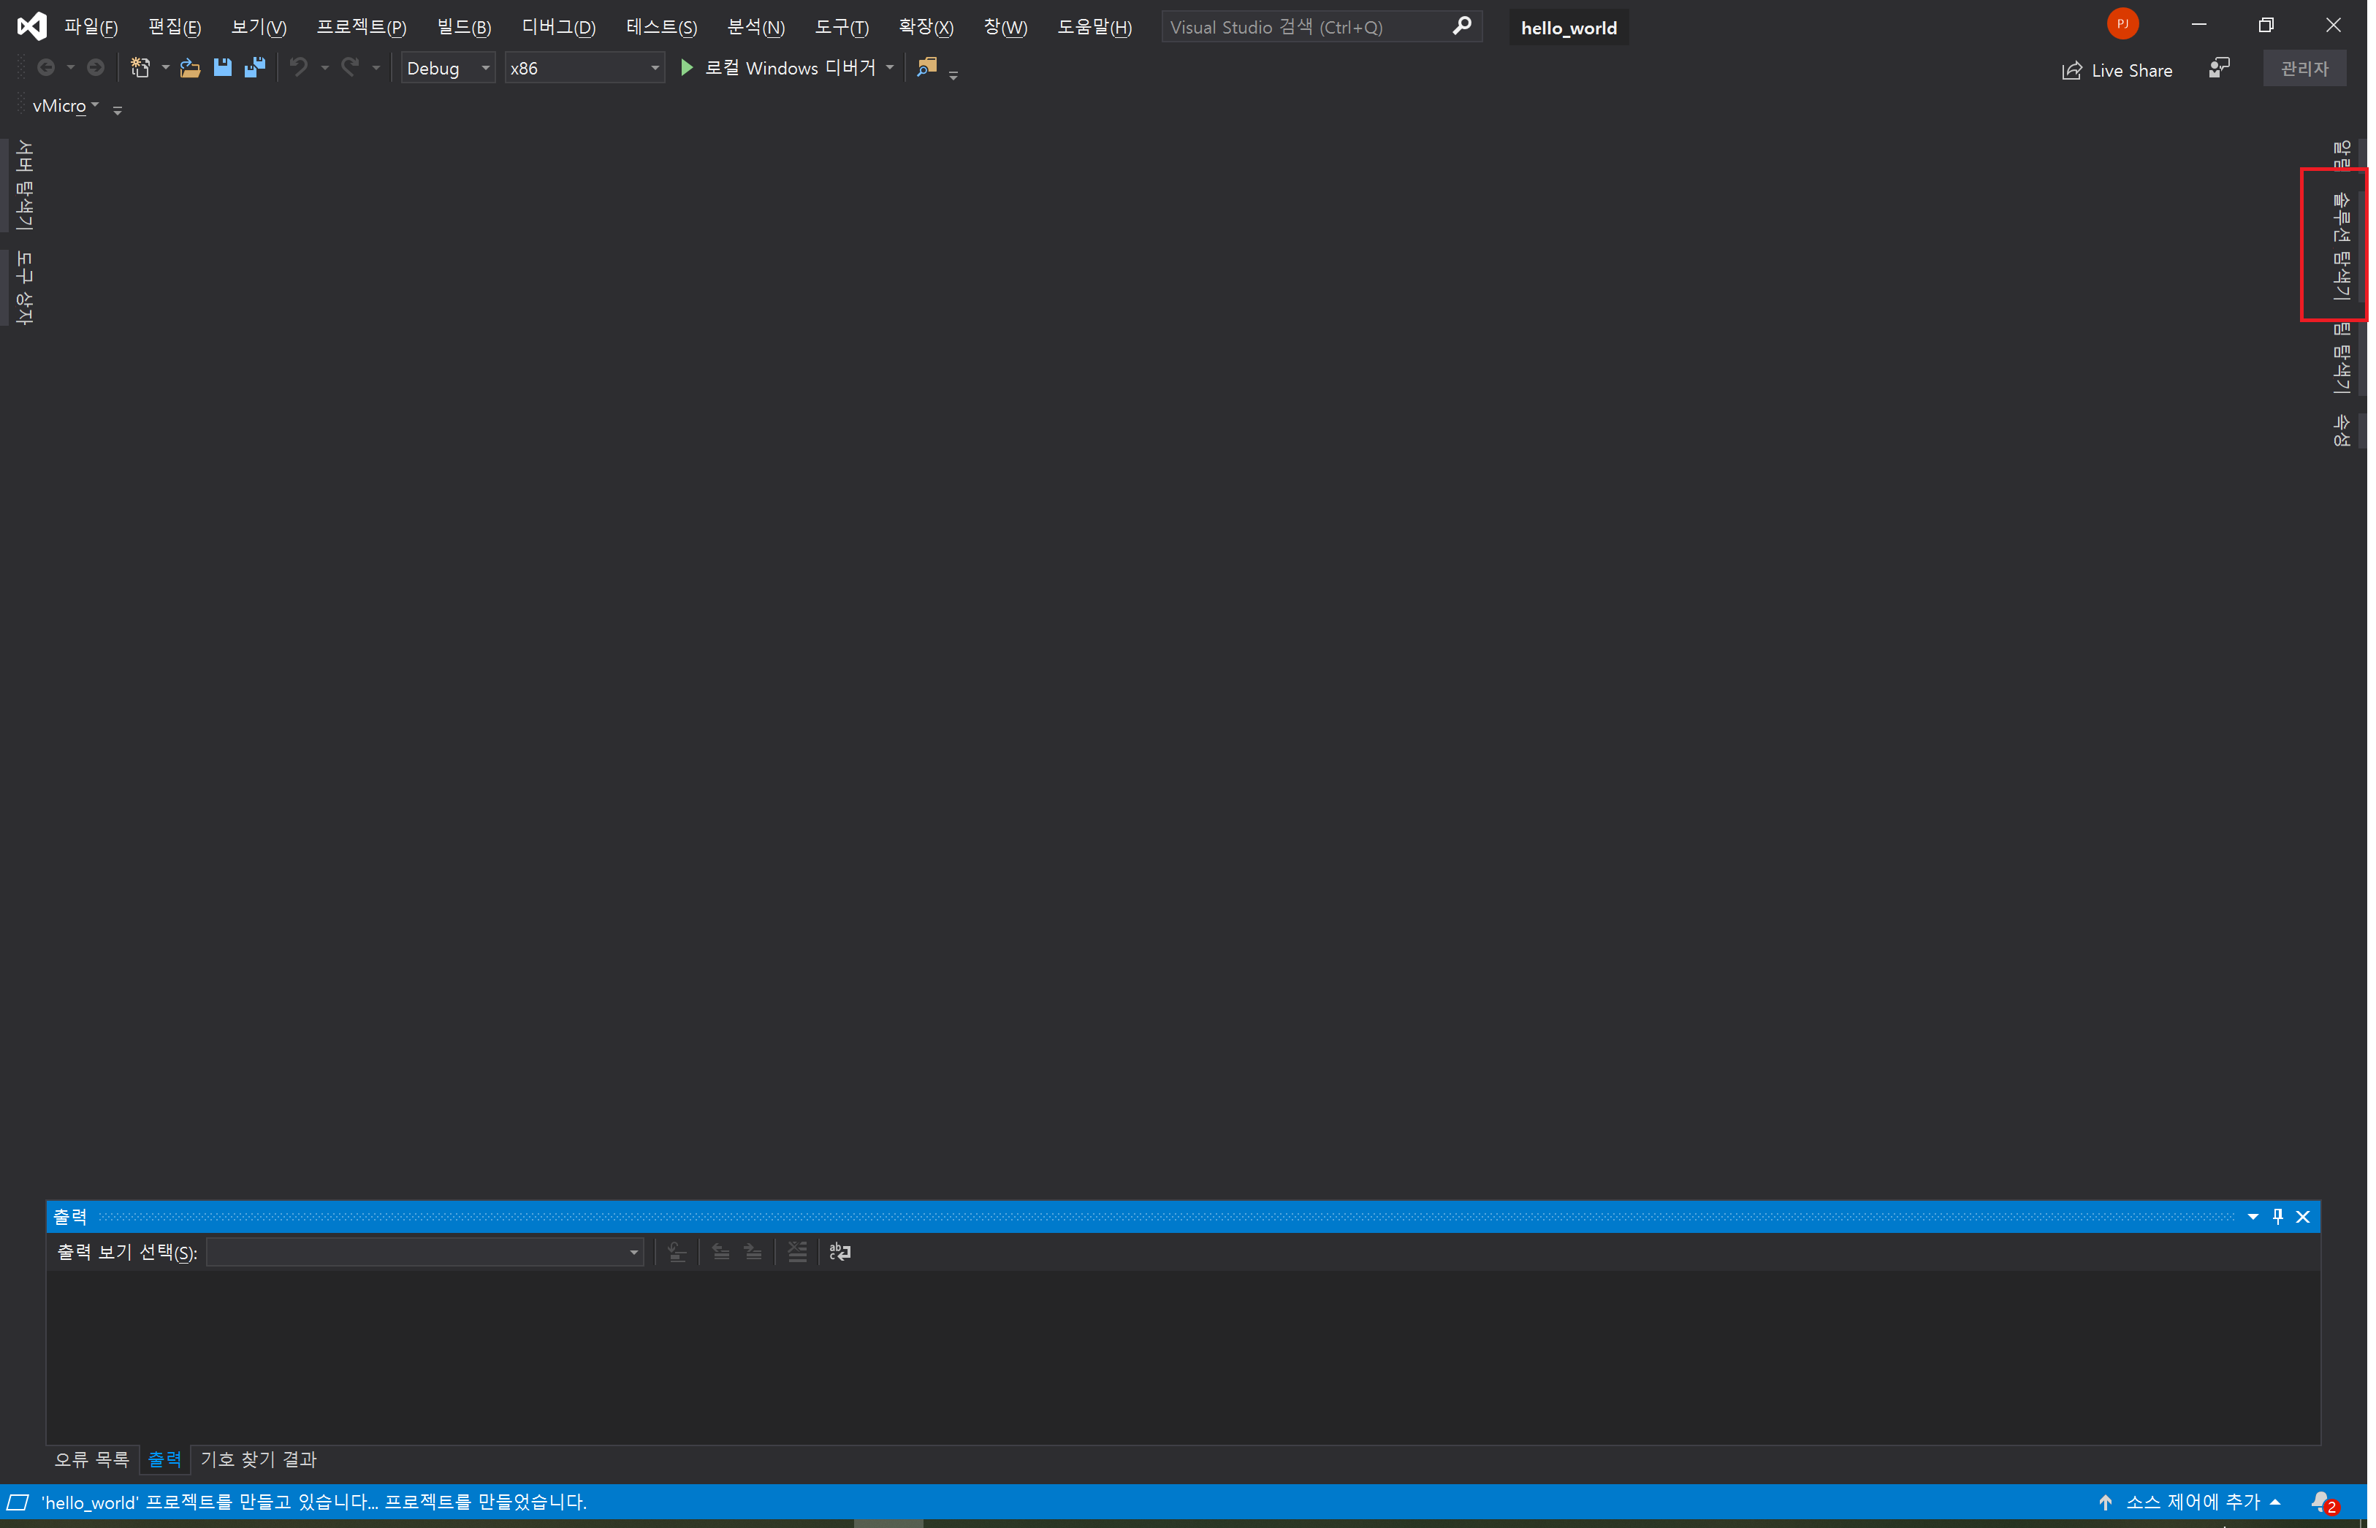
Task: Click the Open File folder icon
Action: coord(189,67)
